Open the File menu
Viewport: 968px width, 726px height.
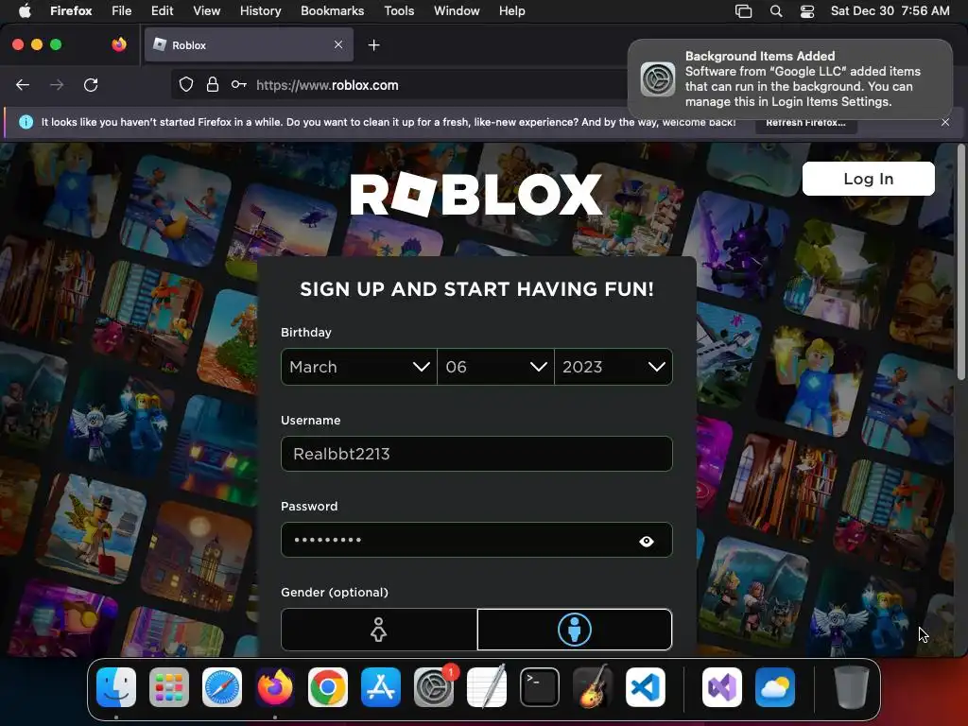122,10
